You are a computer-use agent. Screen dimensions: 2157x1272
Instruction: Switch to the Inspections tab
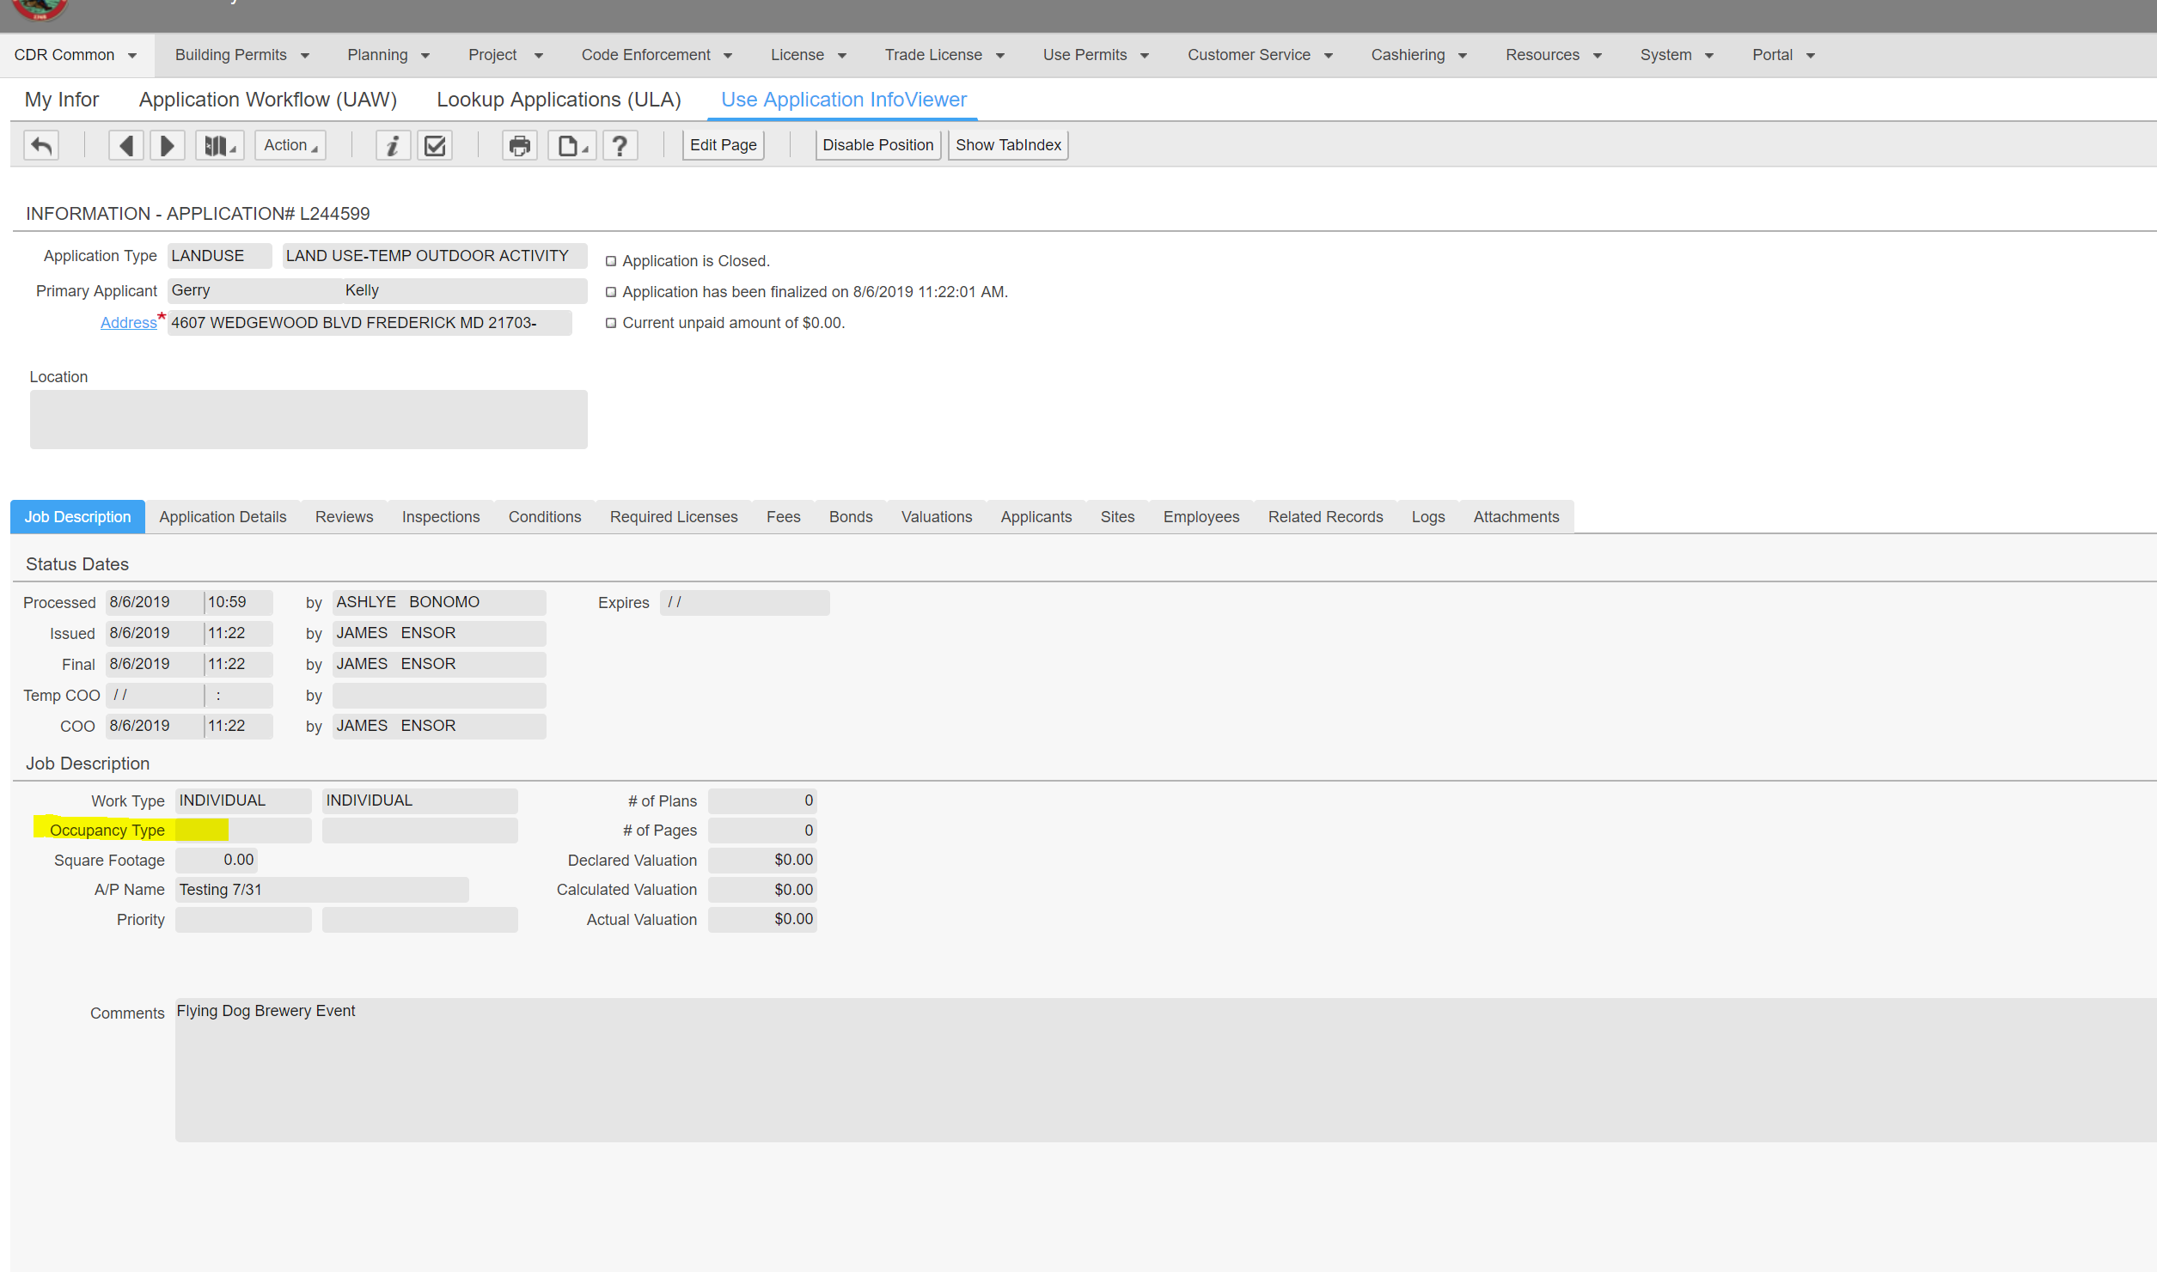point(440,517)
